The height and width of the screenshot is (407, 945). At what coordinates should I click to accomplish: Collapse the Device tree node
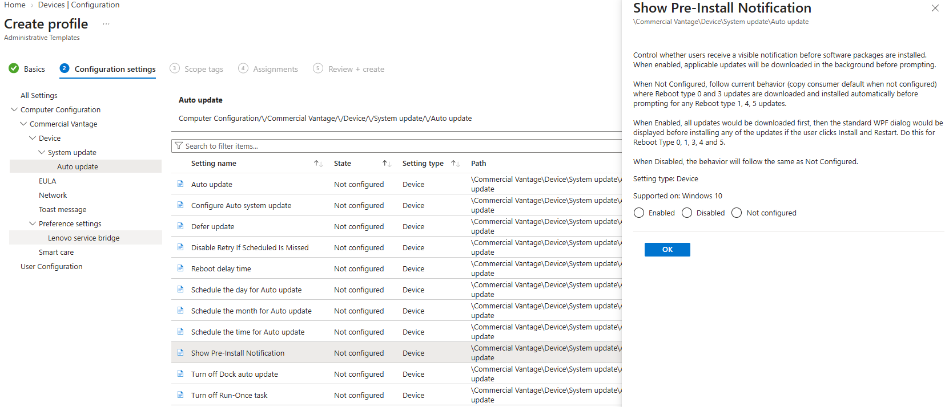[33, 138]
